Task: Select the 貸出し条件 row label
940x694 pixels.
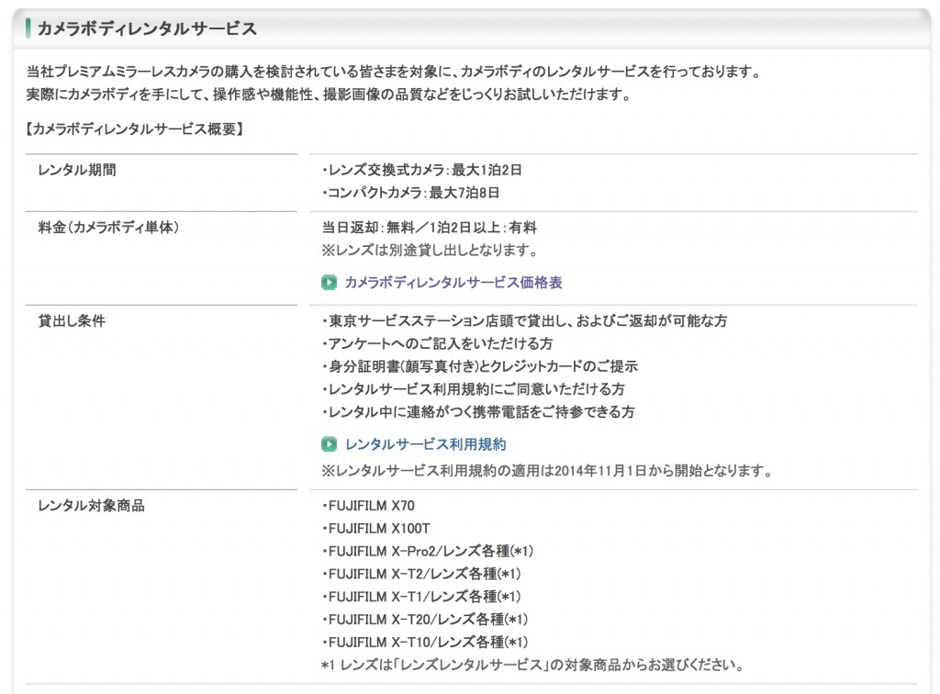Action: 72,321
